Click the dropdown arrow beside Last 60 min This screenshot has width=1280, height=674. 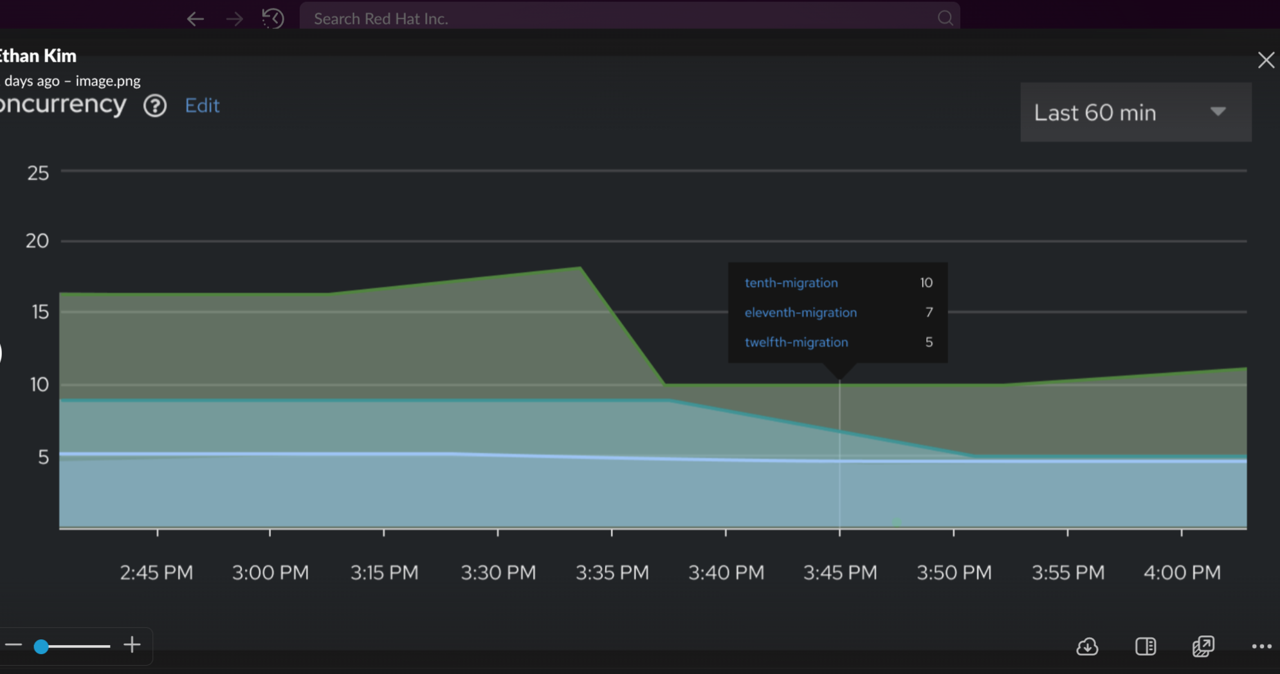tap(1218, 112)
